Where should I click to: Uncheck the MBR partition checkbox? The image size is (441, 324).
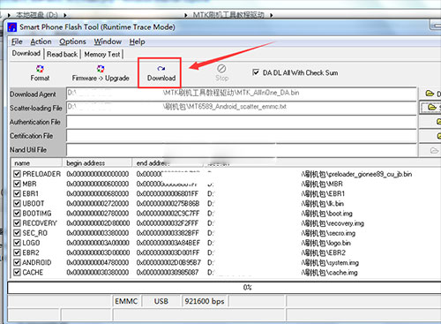click(x=17, y=184)
